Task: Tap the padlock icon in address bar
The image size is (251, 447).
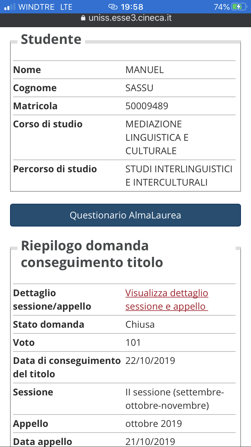Action: pyautogui.click(x=83, y=18)
